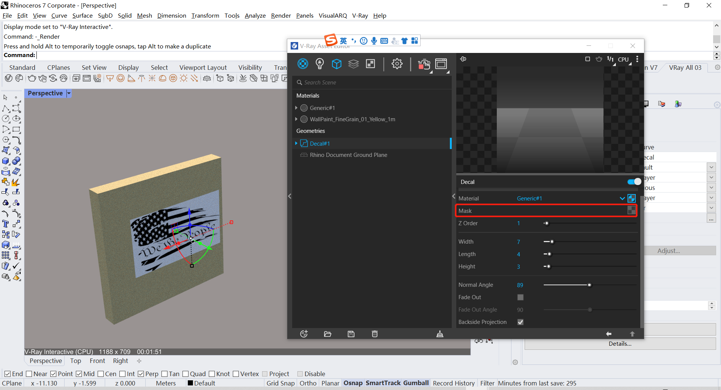This screenshot has width=721, height=390.
Task: Open the Materials category in V-Ray Asset Editor
Action: [303, 63]
